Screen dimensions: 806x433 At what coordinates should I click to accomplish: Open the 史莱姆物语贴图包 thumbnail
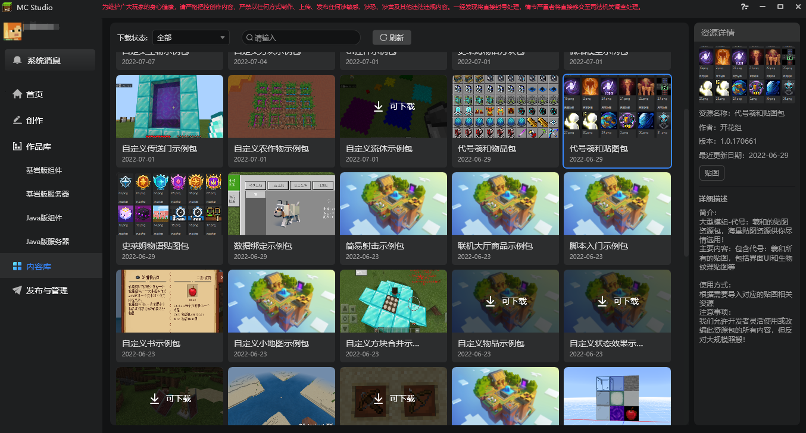pos(170,204)
